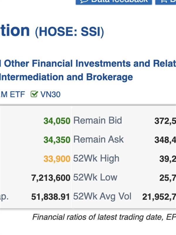176x235 pixels.
Task: Click the green VN30 checkmark icon
Action: tap(34, 94)
